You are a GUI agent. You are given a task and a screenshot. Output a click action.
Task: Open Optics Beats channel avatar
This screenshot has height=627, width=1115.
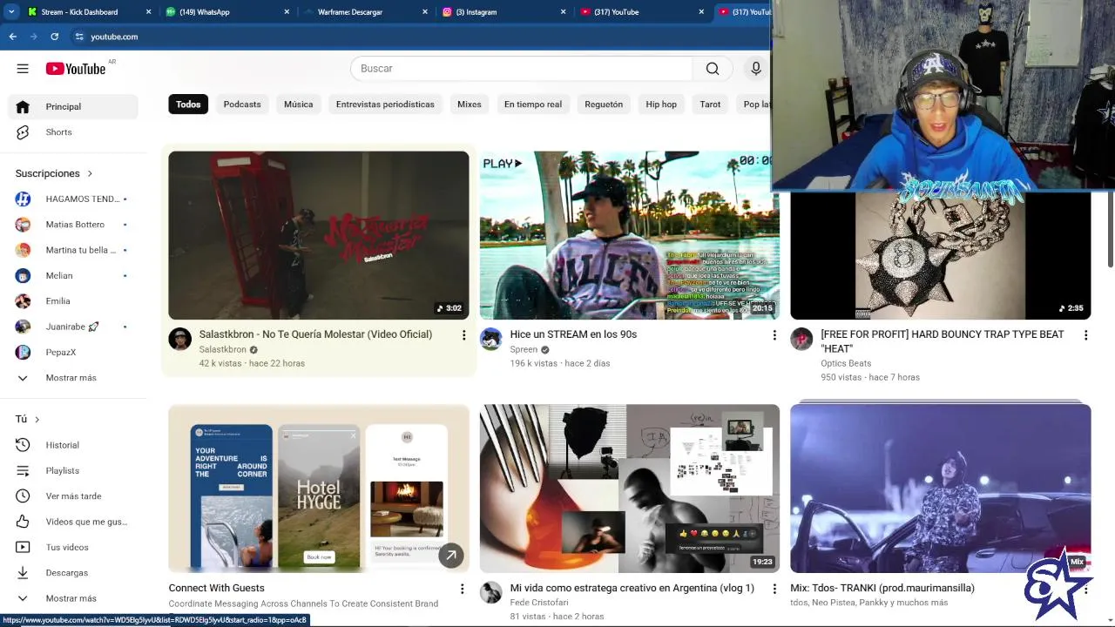click(801, 339)
